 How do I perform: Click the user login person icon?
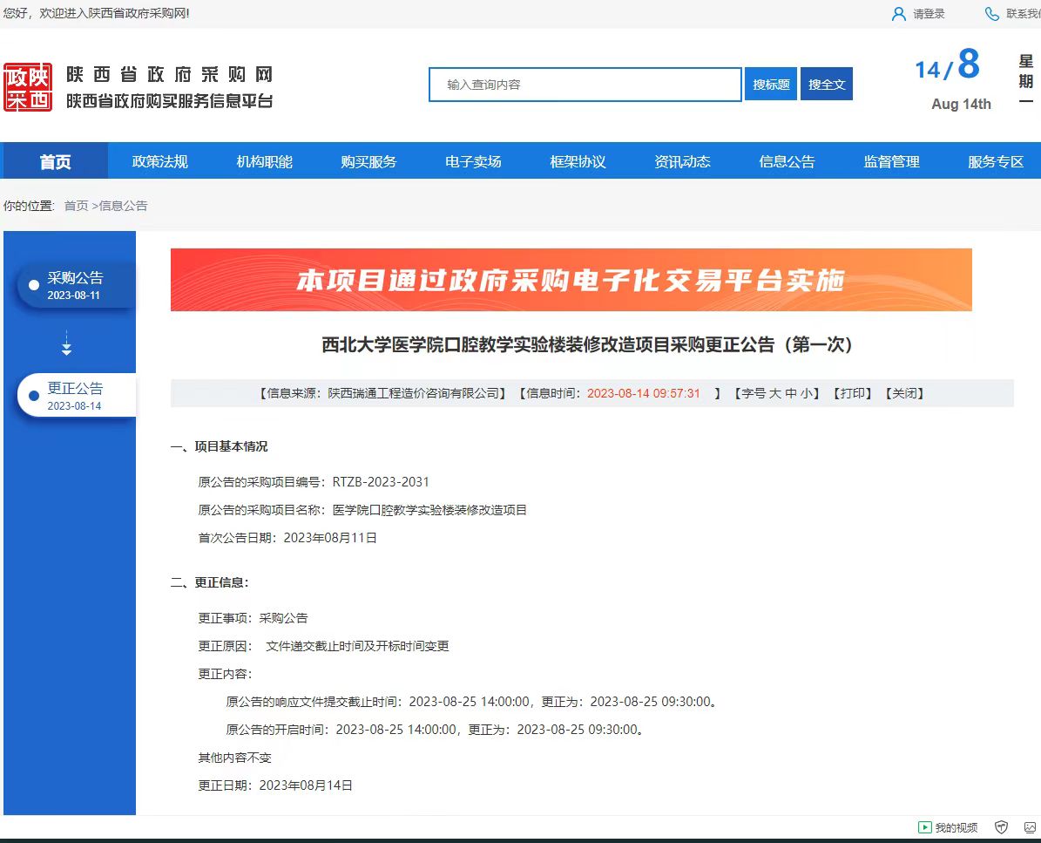[x=899, y=14]
